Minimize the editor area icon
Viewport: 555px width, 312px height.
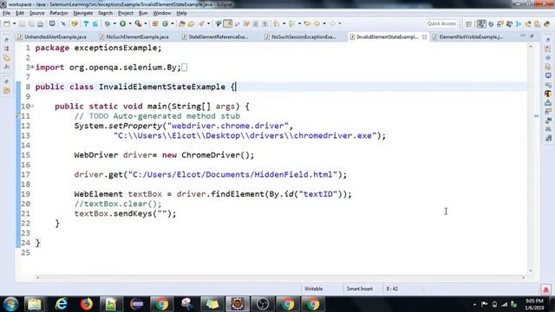click(523, 36)
